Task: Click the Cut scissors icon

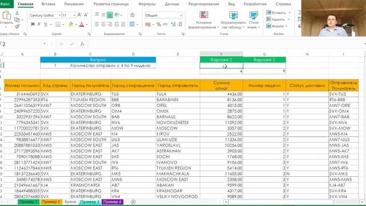Action: [x=17, y=13]
